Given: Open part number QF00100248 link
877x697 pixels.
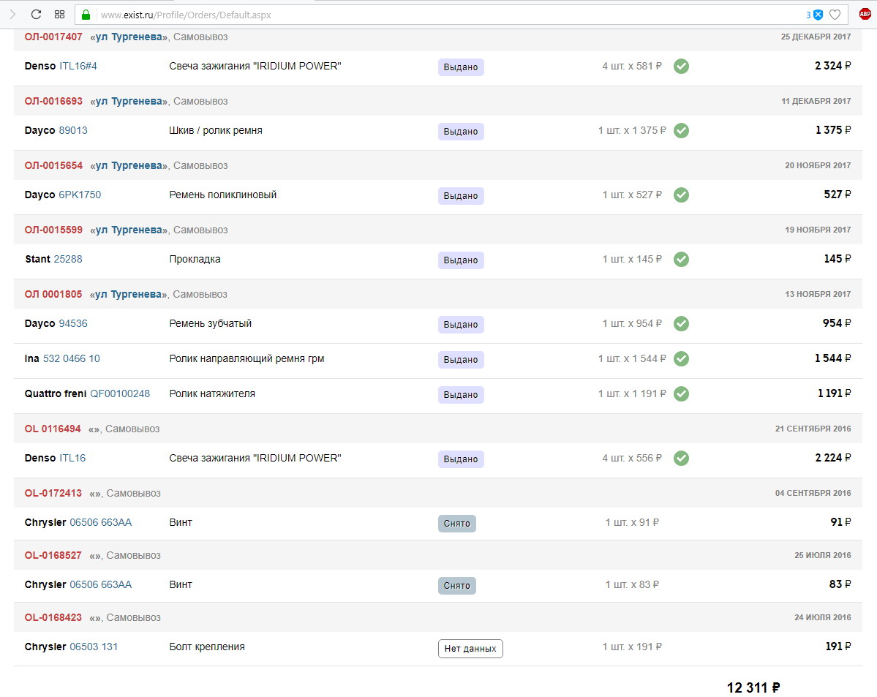Looking at the screenshot, I should pyautogui.click(x=120, y=393).
